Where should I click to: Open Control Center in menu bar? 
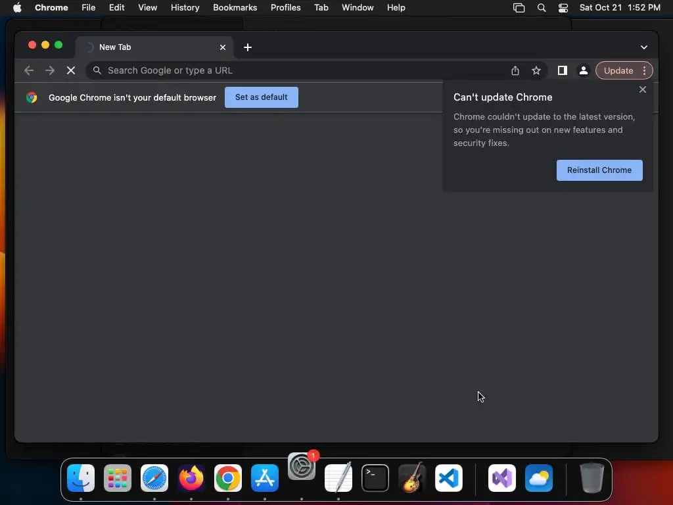coord(563,8)
